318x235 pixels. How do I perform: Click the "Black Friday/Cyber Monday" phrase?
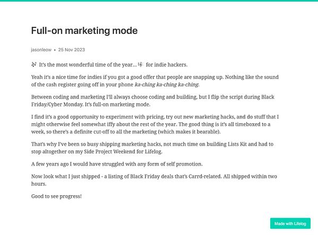(x=153, y=101)
